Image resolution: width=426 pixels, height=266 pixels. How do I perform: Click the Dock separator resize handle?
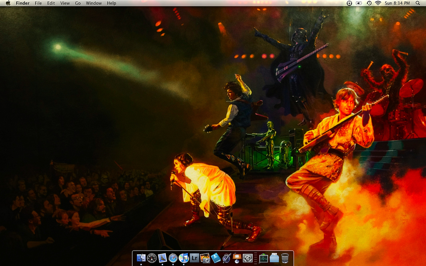coord(255,258)
